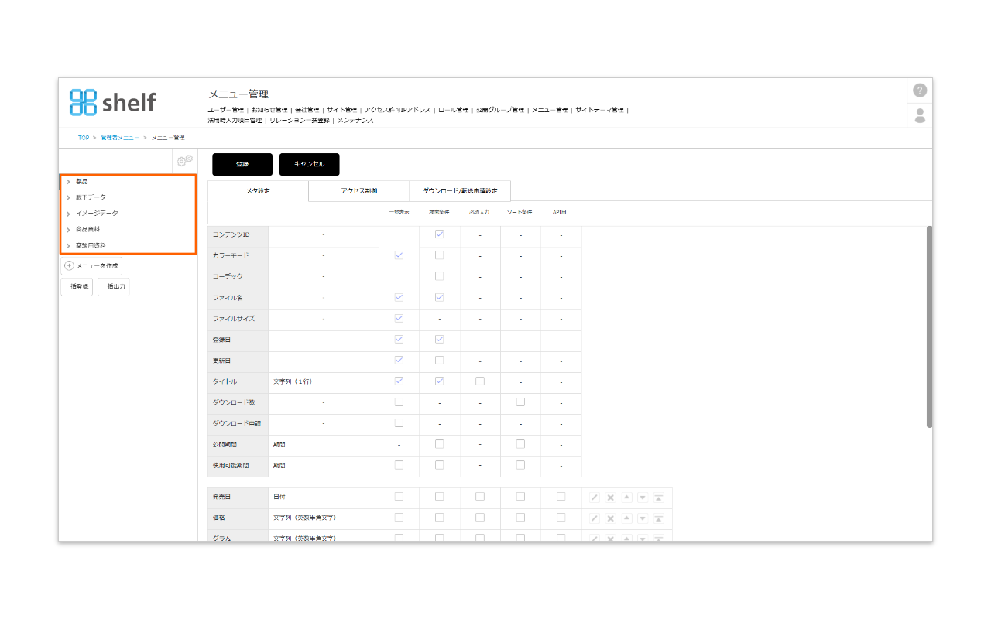Click move-to-top icon in 価格 row
Screen dimensions: 991x619
(658, 518)
